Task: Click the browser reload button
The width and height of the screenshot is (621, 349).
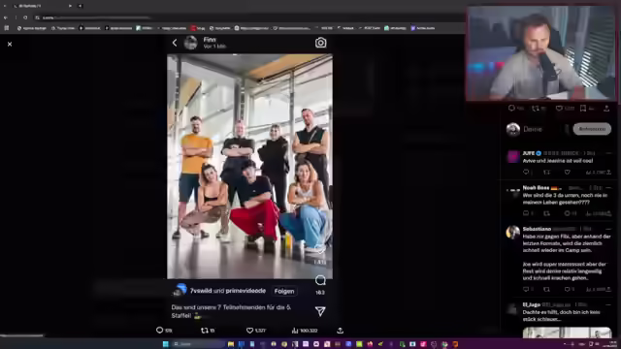Action: (25, 17)
